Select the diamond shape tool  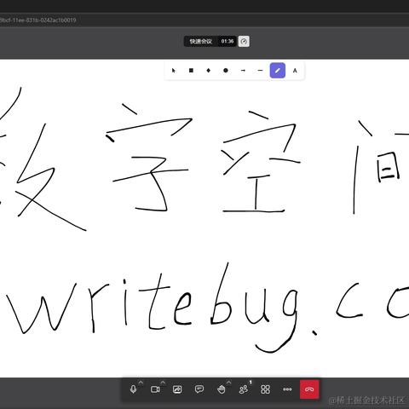pos(208,70)
